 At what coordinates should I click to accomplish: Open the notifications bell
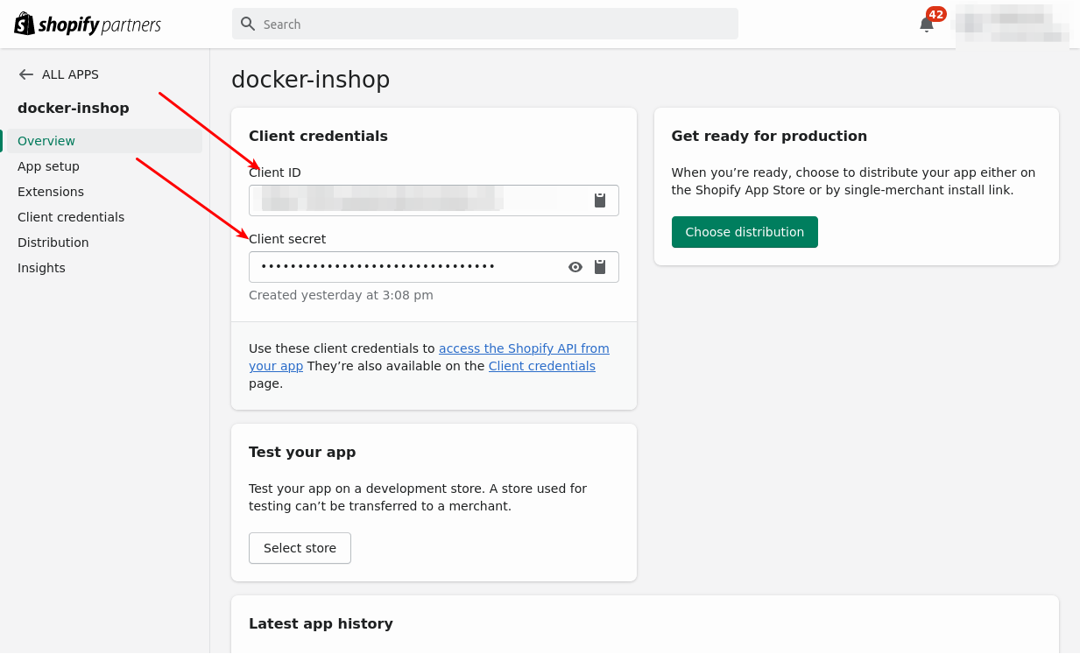(927, 25)
